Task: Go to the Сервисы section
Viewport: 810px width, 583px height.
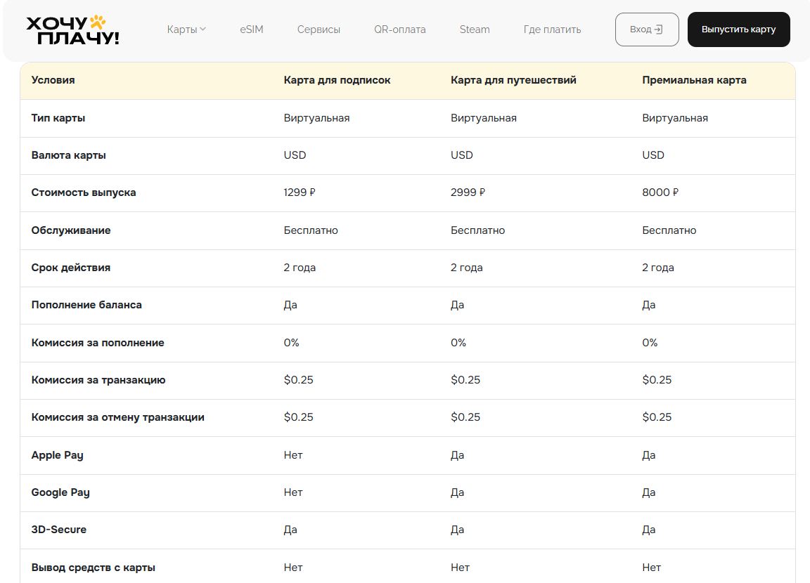Action: click(x=319, y=30)
